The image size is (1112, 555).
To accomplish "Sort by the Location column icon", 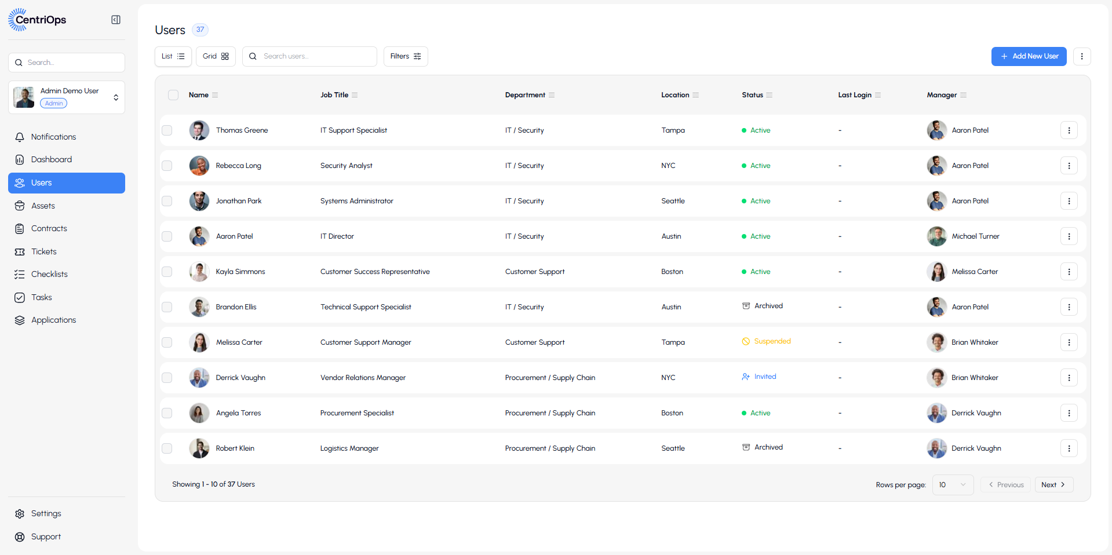I will coord(696,95).
